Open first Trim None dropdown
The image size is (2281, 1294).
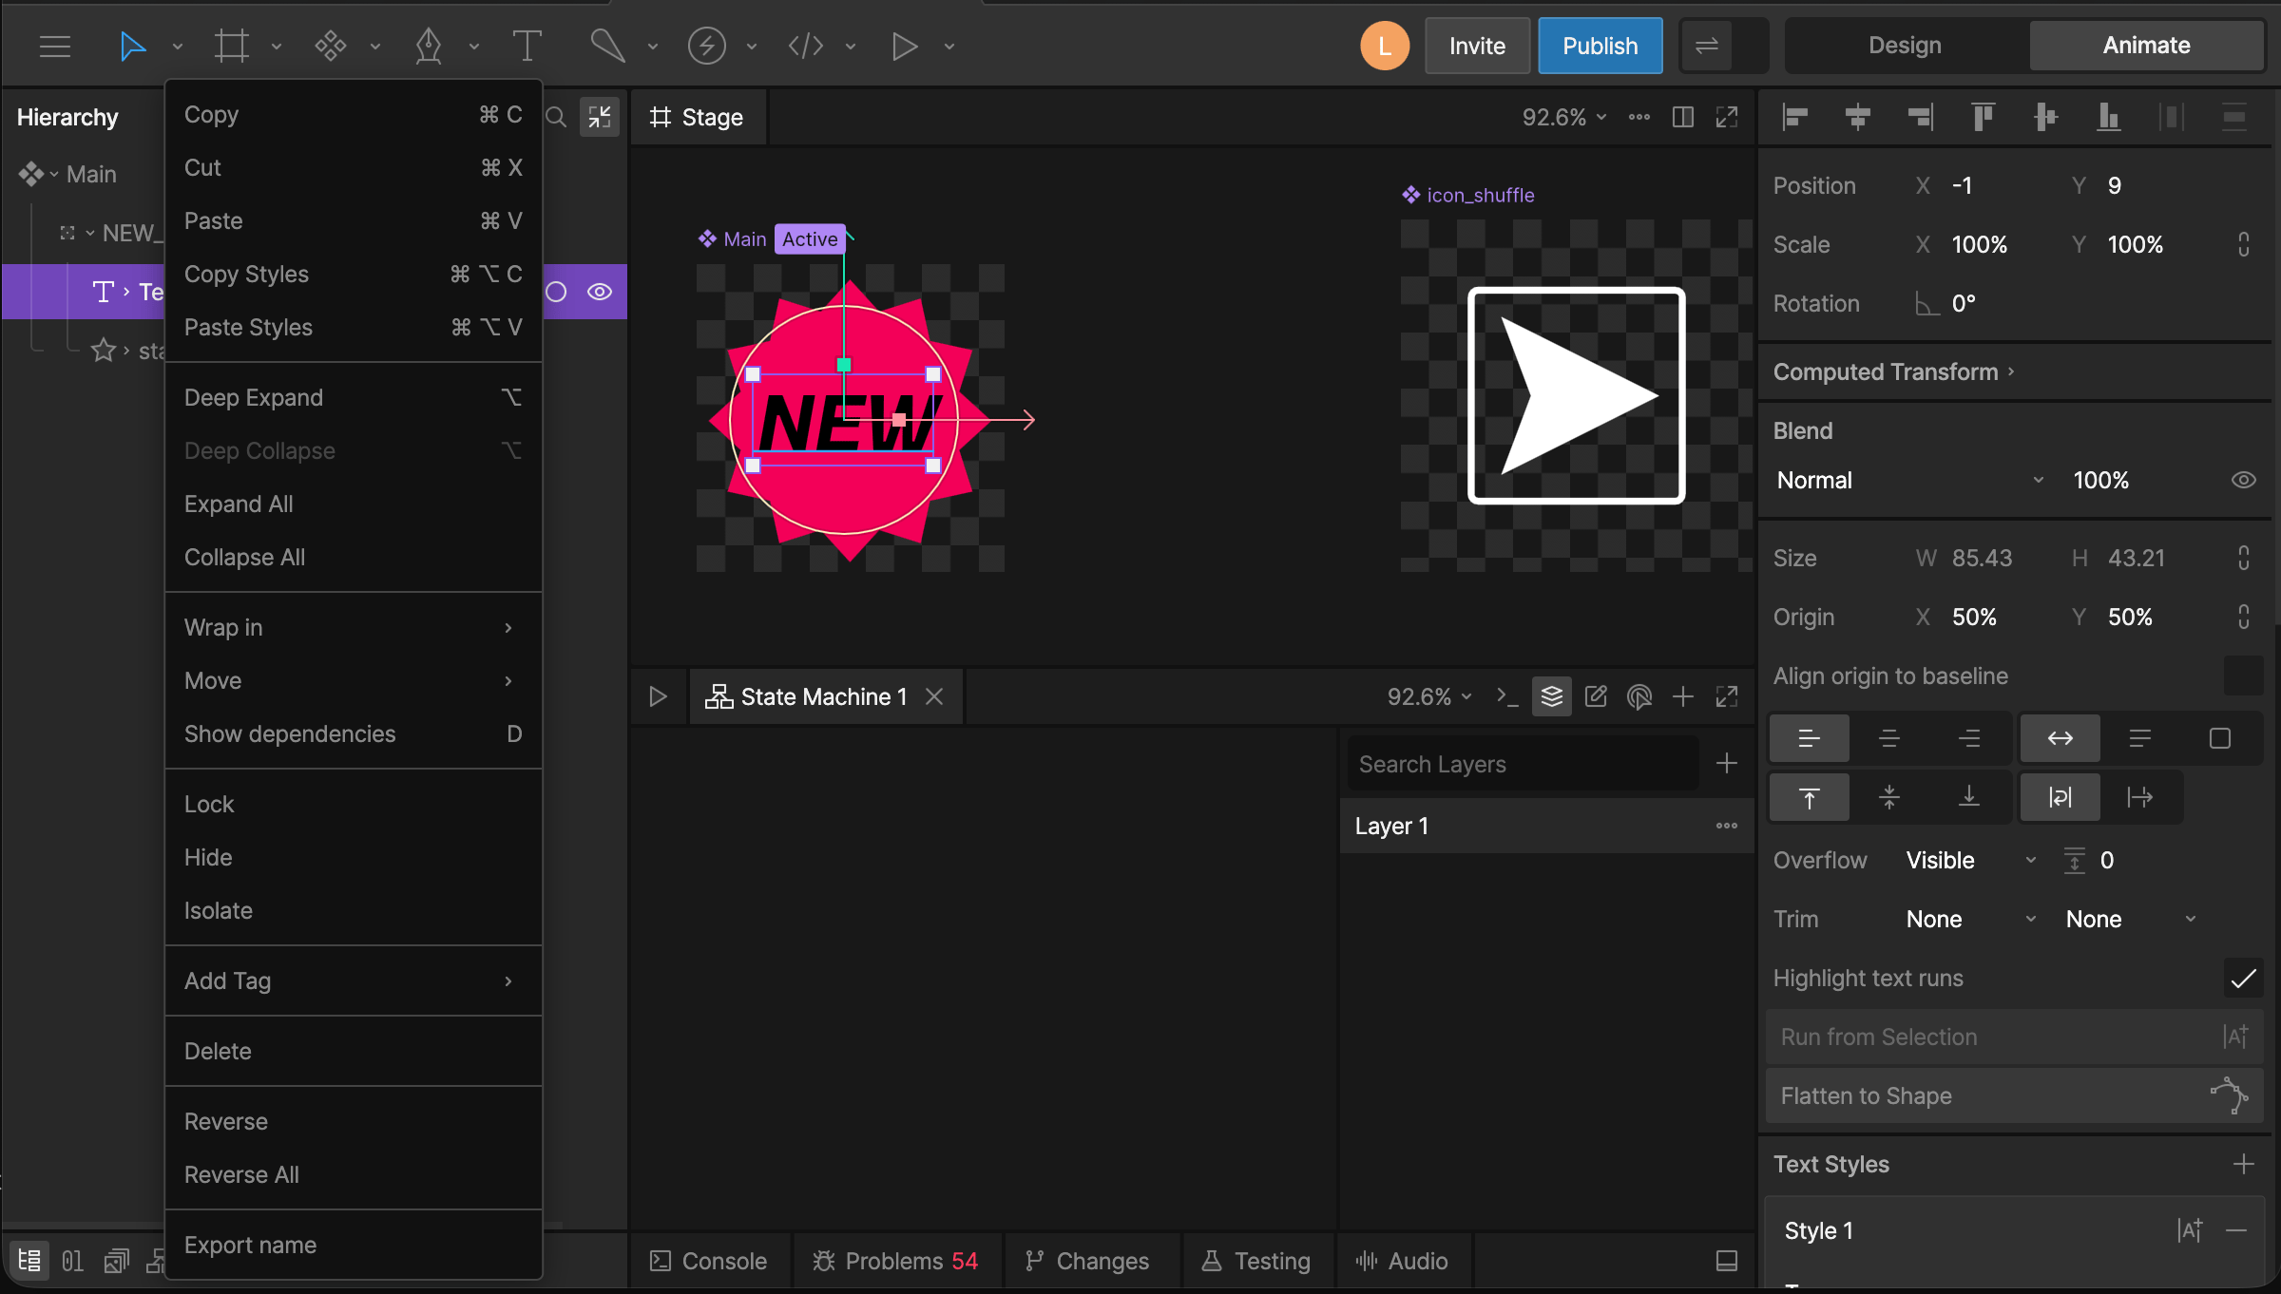1972,919
